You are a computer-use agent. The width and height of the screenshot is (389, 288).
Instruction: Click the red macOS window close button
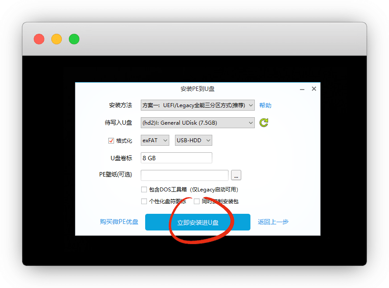click(39, 39)
